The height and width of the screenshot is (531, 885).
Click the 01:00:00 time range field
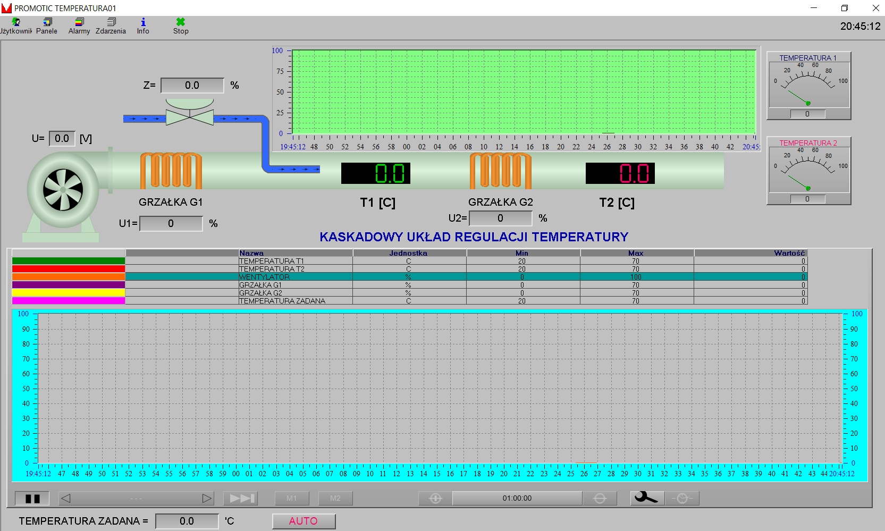click(517, 499)
